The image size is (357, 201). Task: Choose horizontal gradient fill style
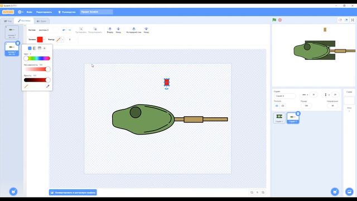pyautogui.click(x=35, y=49)
